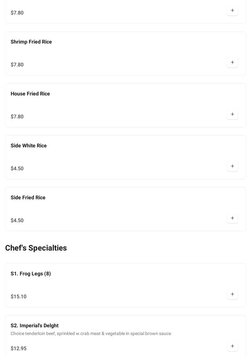Viewport: 251px width, 356px height.
Task: Add House Fried Rice to order
Action: coord(232,114)
